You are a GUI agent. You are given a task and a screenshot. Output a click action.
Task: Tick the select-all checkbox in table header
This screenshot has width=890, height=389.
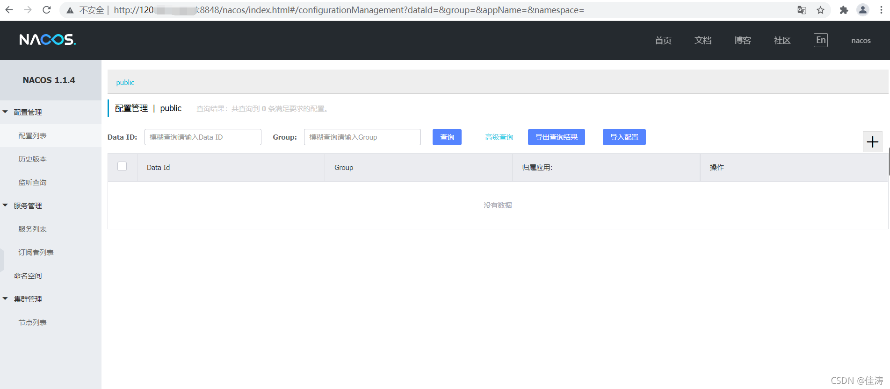122,166
